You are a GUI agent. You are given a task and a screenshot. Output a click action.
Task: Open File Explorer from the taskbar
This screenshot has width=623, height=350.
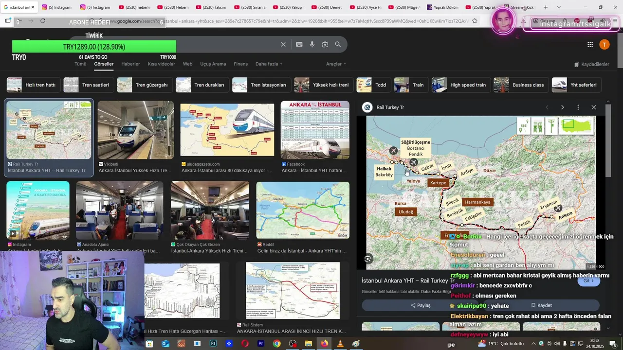308,344
